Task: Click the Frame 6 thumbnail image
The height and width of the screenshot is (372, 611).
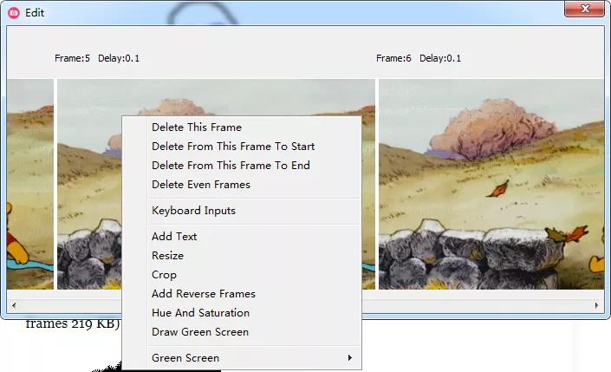Action: 491,184
